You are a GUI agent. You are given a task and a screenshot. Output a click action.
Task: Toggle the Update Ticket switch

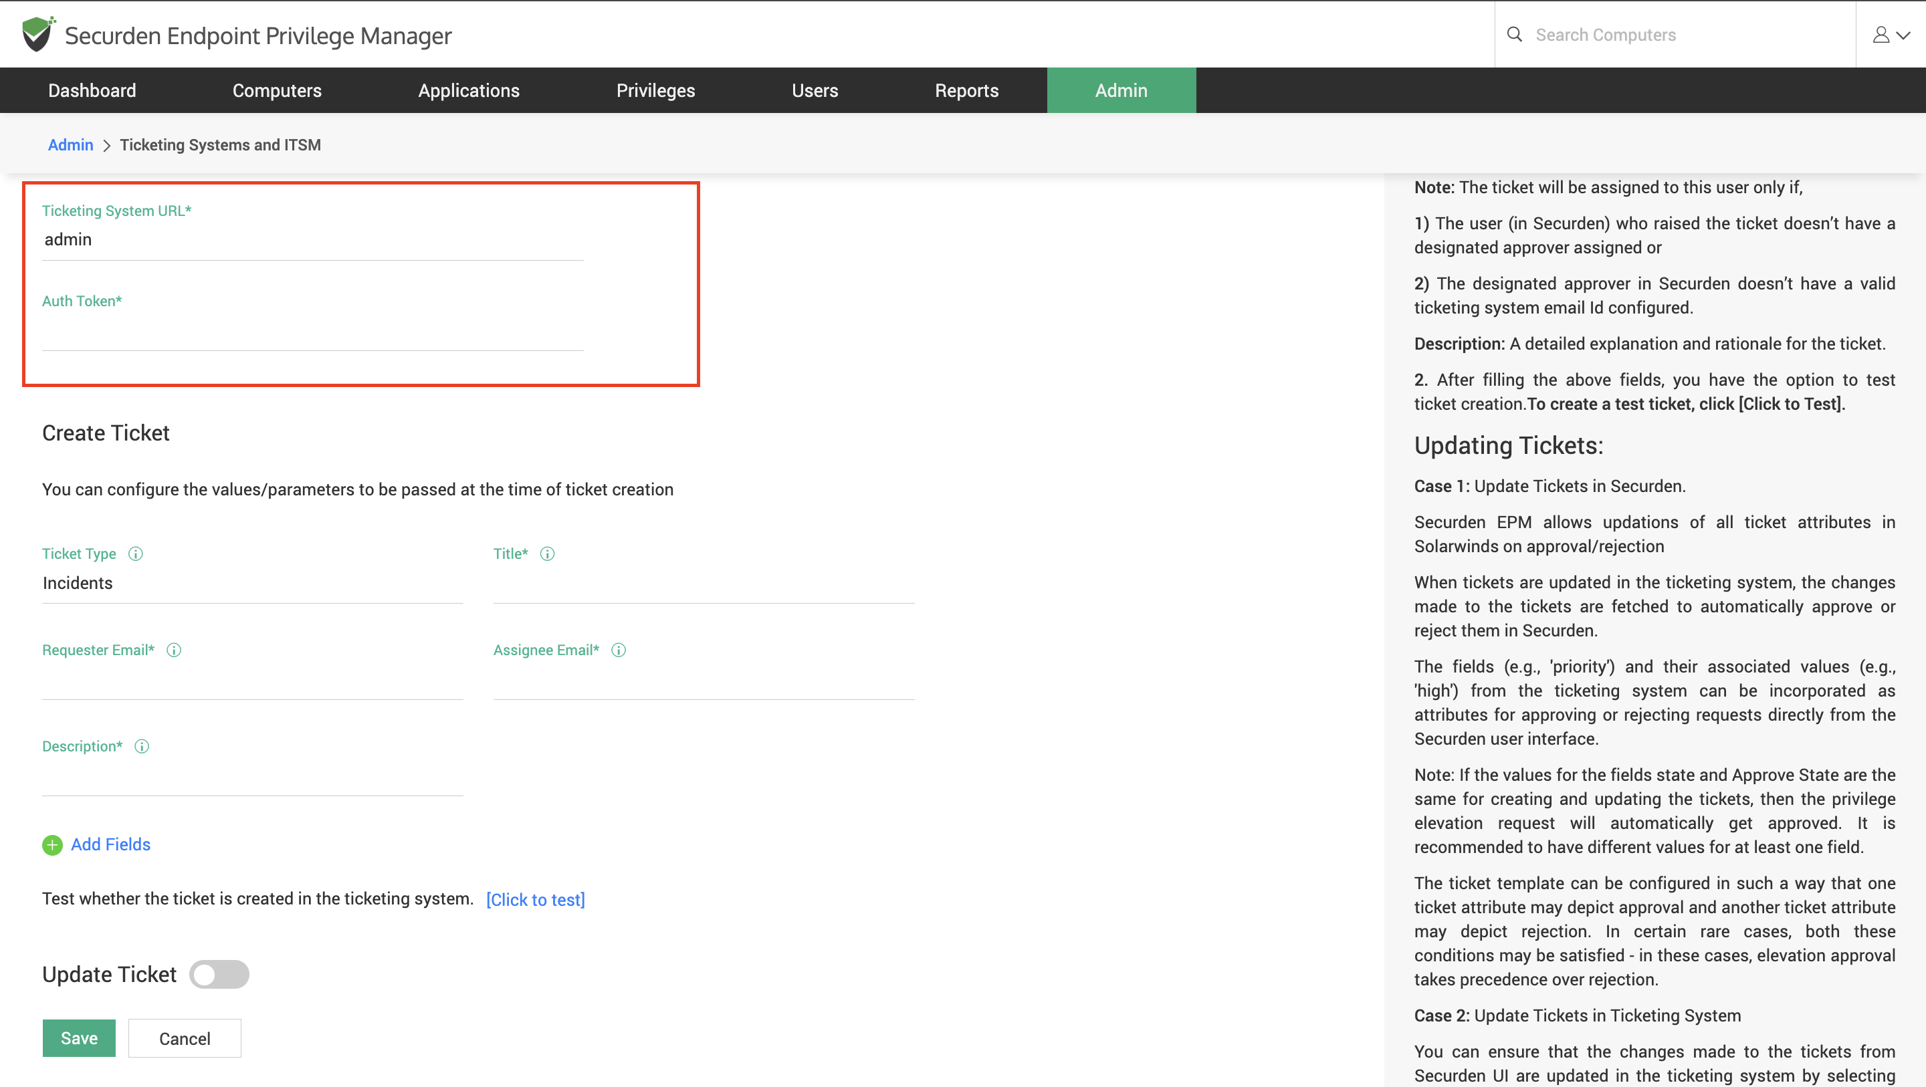[x=219, y=974]
